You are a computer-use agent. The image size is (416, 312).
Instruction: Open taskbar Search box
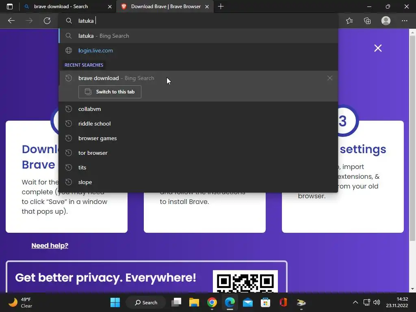pyautogui.click(x=146, y=302)
